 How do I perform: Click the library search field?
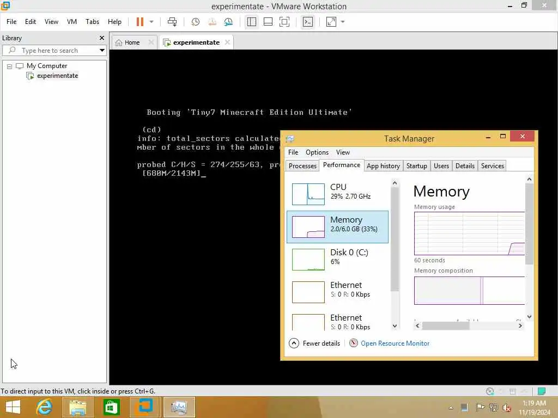[54, 51]
